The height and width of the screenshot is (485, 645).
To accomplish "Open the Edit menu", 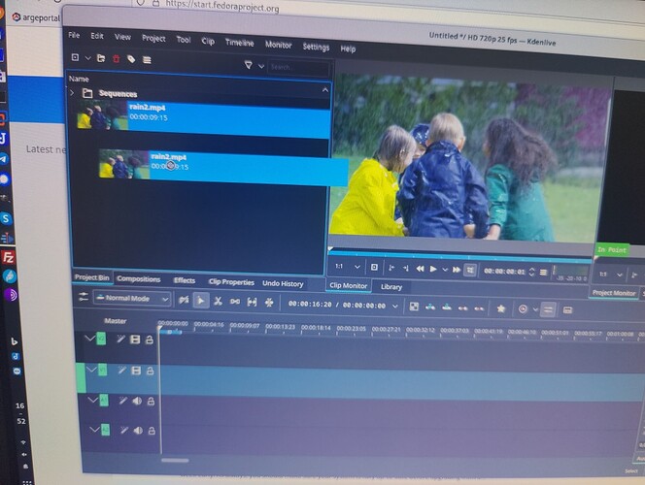I will click(97, 36).
